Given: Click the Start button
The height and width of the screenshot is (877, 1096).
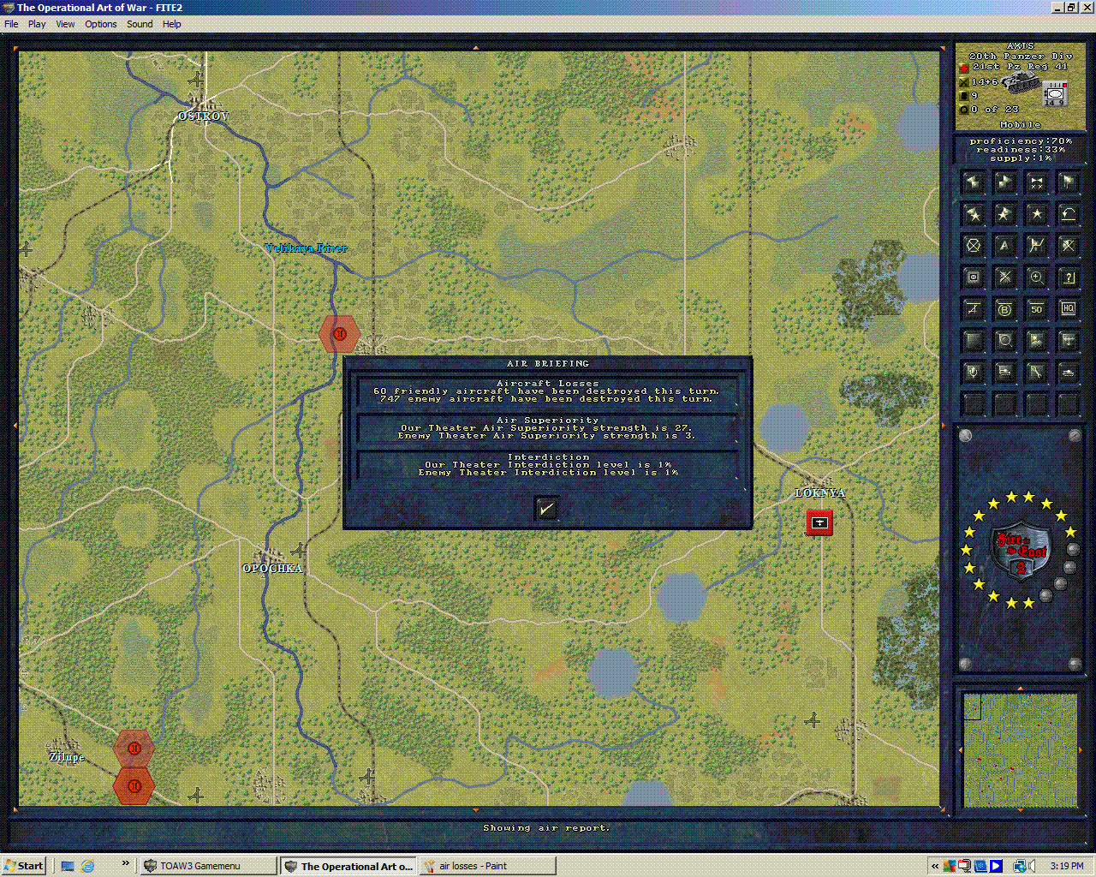Looking at the screenshot, I should point(23,865).
